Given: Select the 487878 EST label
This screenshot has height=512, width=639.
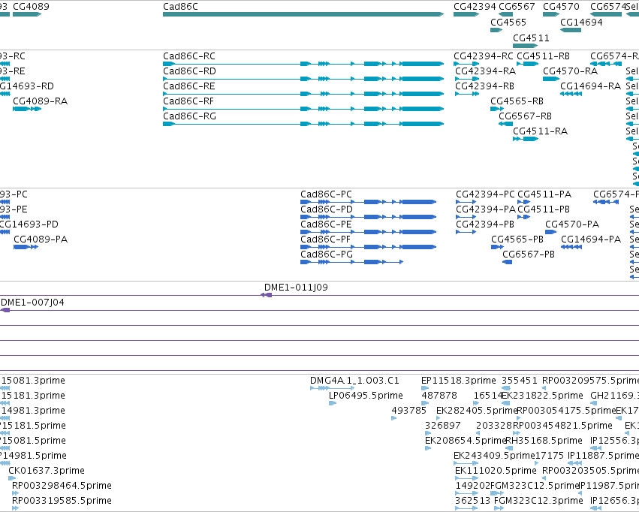Looking at the screenshot, I should click(x=439, y=396).
